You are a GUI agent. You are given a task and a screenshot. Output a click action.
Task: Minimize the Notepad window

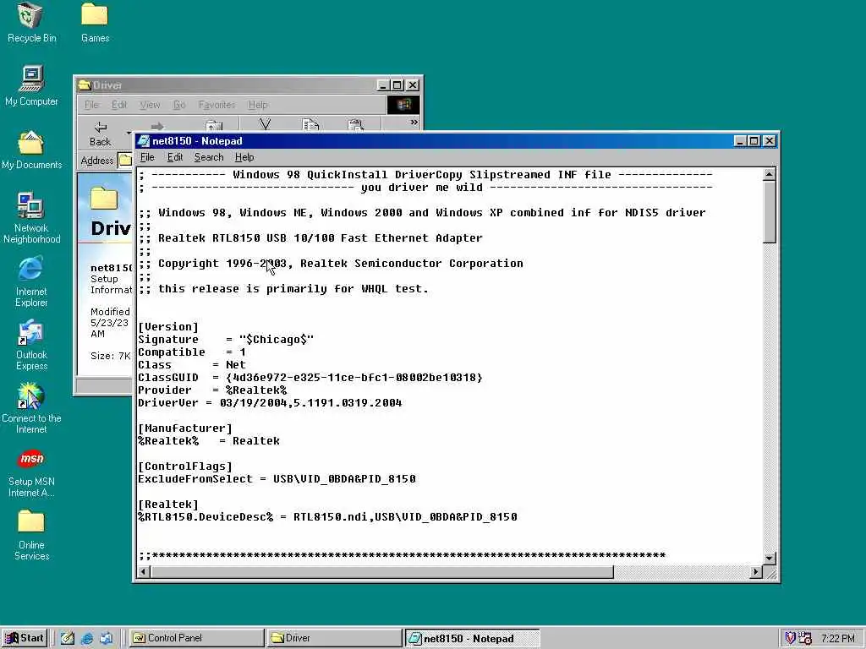tap(741, 141)
